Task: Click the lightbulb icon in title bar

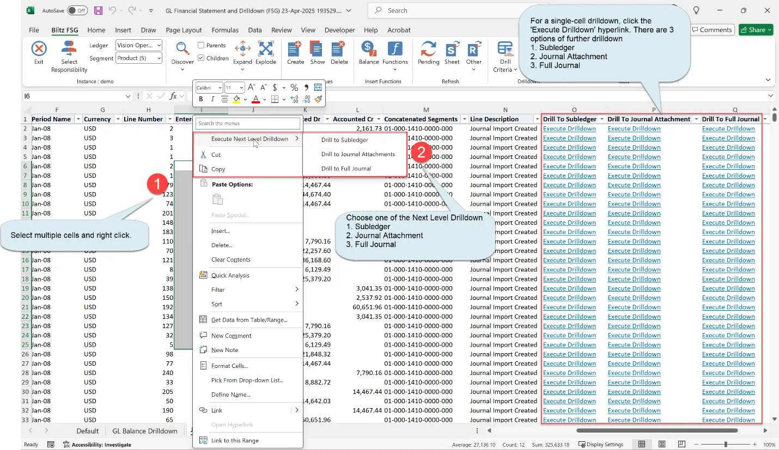Action: (696, 10)
